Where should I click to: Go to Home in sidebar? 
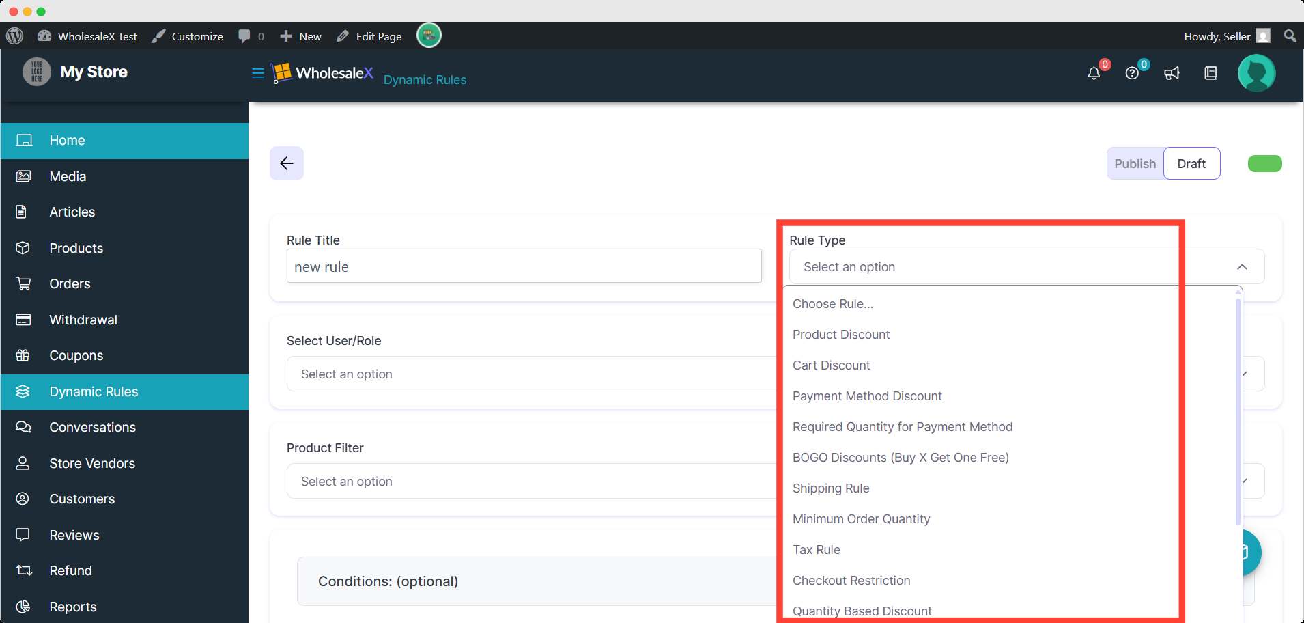tap(124, 141)
